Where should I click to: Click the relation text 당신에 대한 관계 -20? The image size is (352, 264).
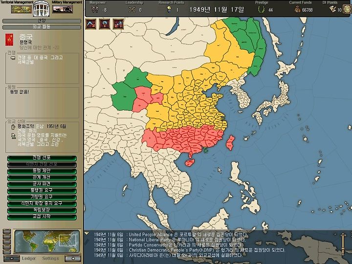coord(39,47)
